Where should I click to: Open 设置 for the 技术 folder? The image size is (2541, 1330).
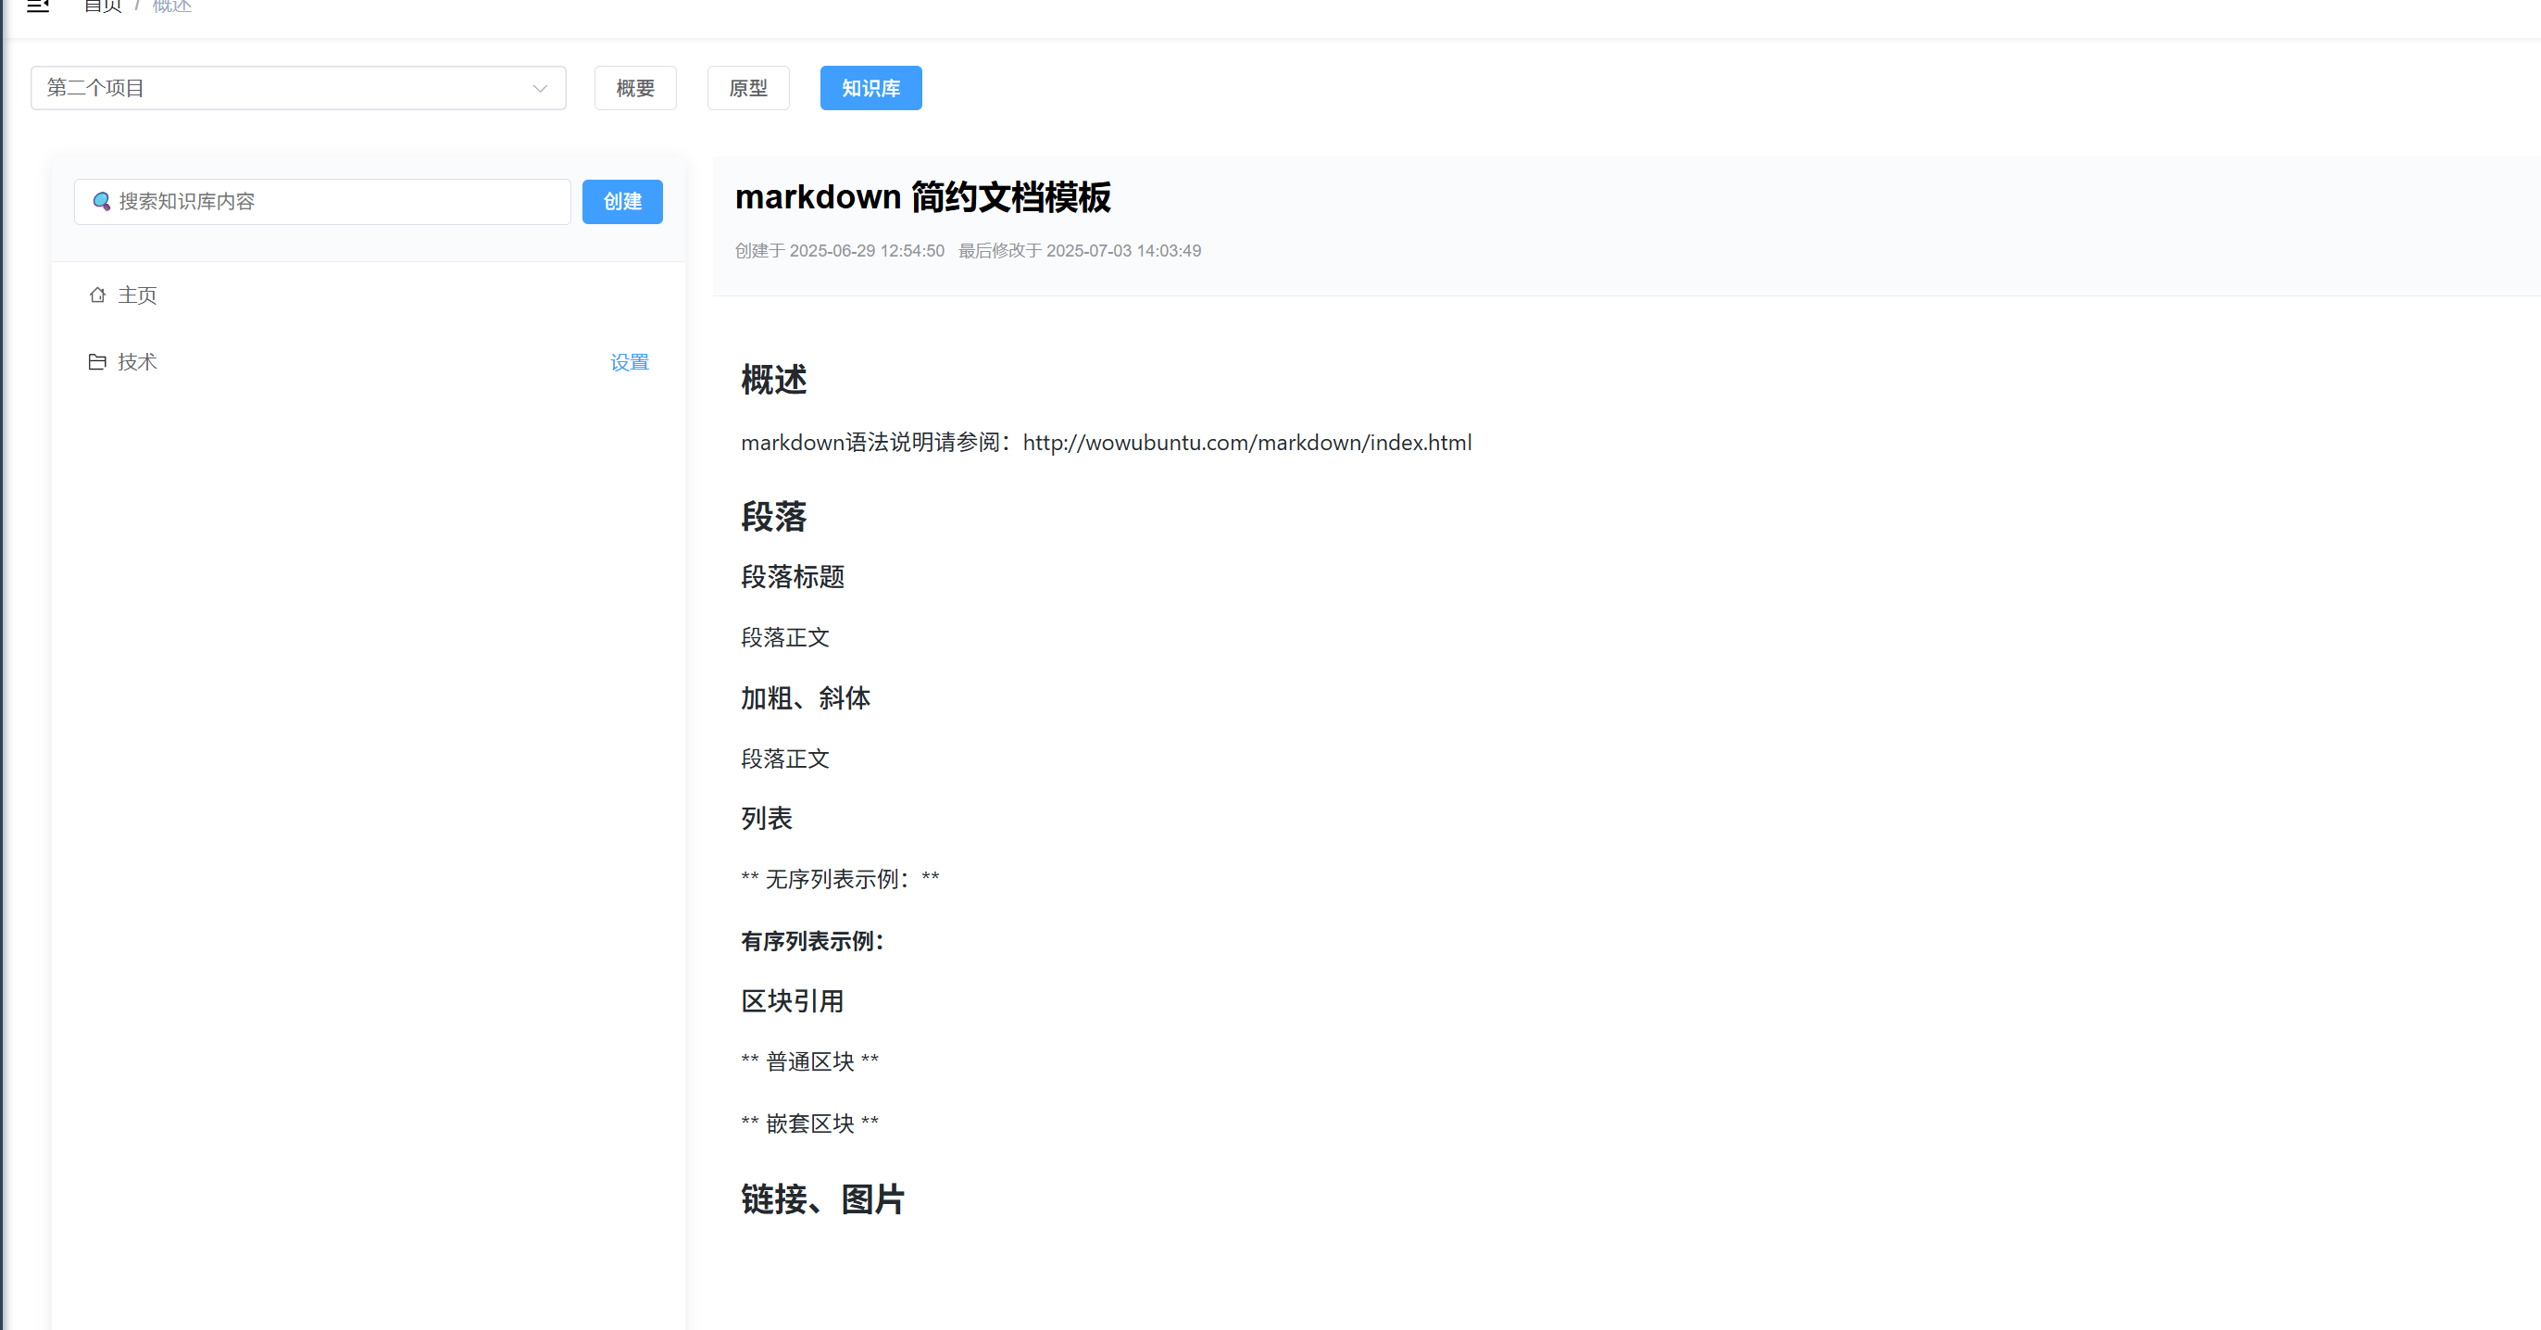click(630, 362)
